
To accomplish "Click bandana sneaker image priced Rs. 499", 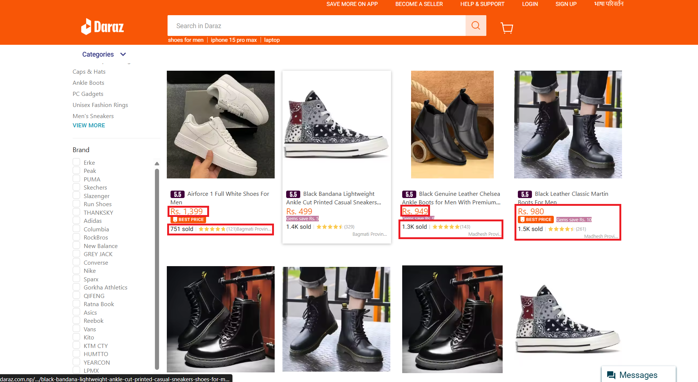I will click(337, 124).
